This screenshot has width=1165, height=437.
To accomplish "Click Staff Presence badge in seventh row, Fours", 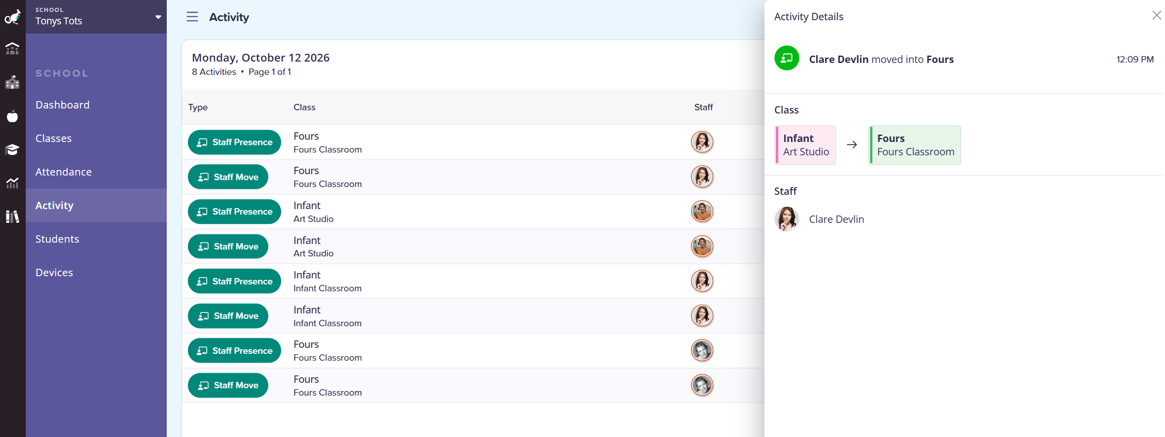I will [x=234, y=351].
